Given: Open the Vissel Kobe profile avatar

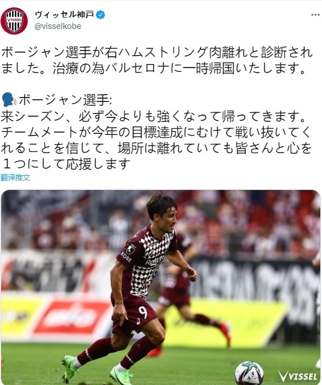Looking at the screenshot, I should [14, 20].
